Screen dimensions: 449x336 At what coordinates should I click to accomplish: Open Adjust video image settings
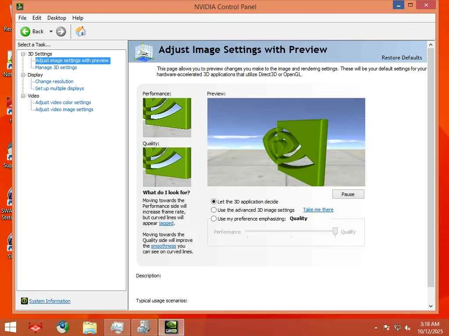pyautogui.click(x=64, y=109)
